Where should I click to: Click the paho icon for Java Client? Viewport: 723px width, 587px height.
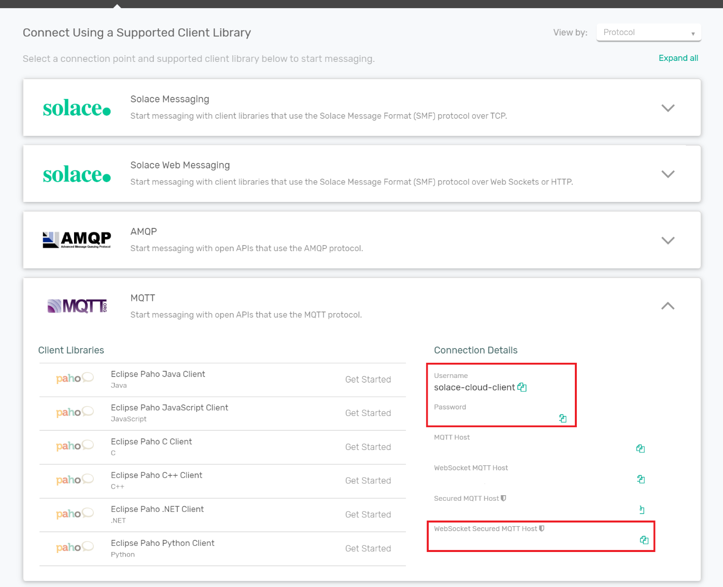point(75,378)
